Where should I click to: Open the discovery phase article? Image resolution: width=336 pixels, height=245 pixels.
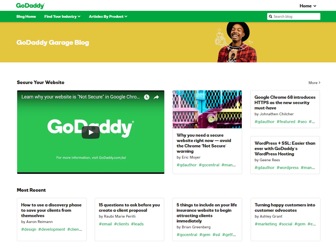tap(51, 210)
